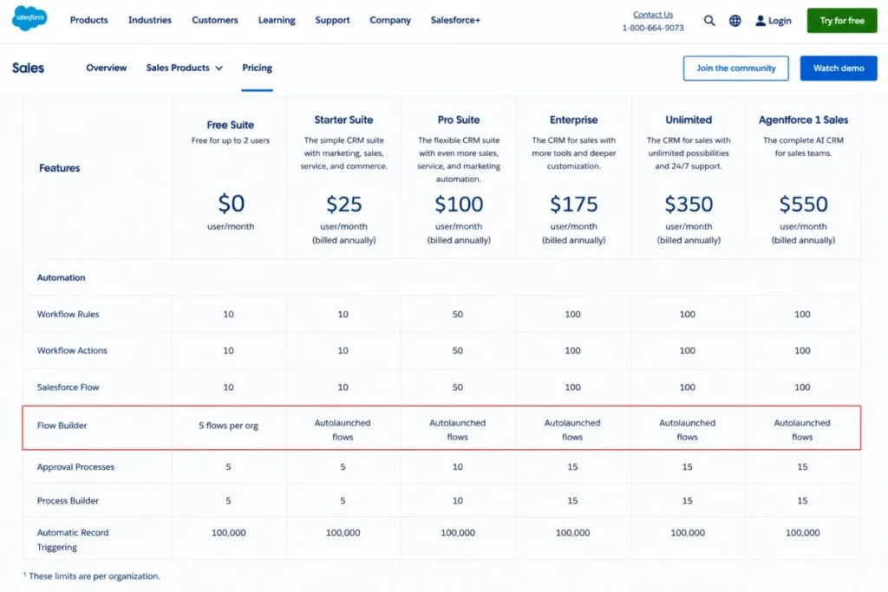The width and height of the screenshot is (888, 592).
Task: Click the Automatic Record Triggering label
Action: coord(73,539)
